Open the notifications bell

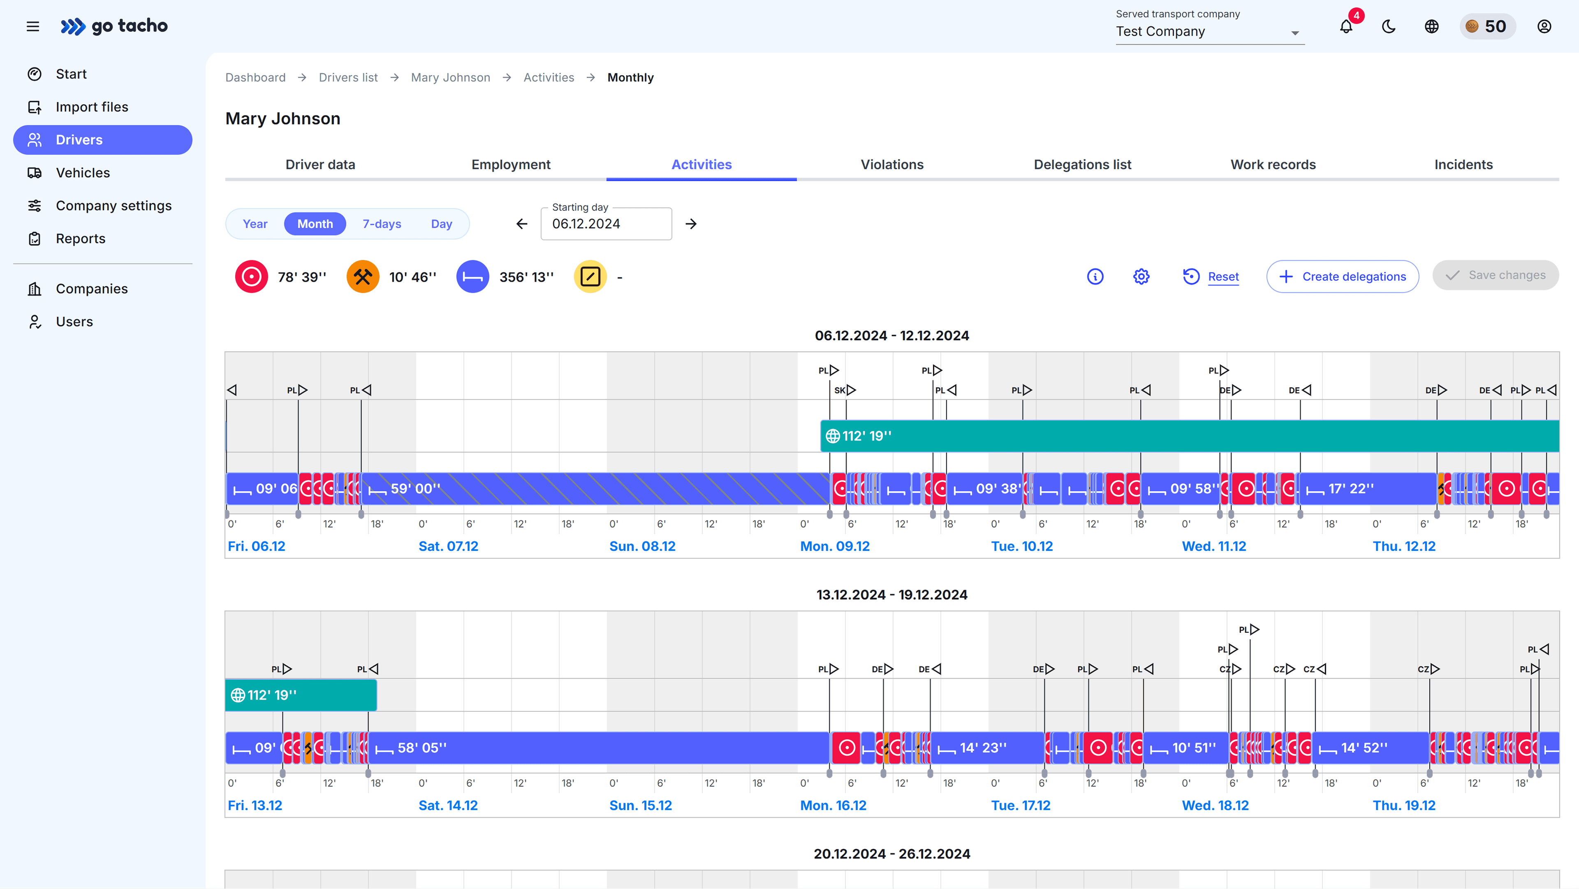[x=1346, y=26]
